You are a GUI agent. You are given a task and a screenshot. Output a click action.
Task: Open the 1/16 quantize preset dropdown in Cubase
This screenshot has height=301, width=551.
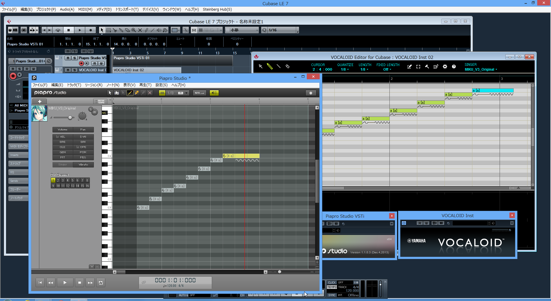(x=283, y=30)
